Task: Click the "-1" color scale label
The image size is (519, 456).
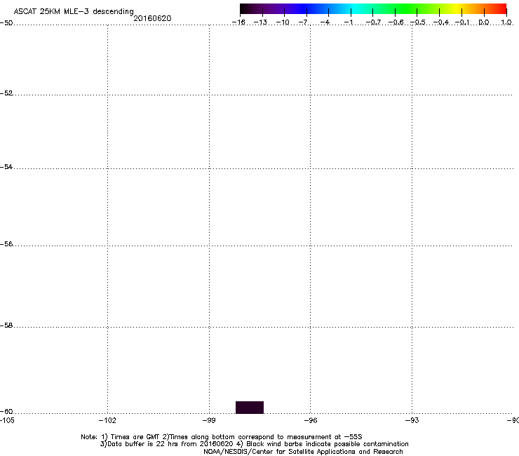Action: [348, 22]
